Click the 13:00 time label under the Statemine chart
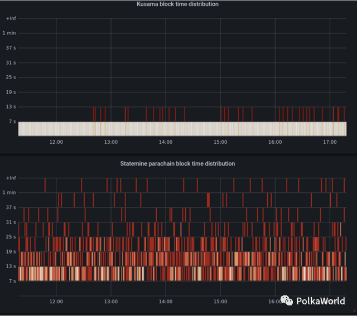357x316 pixels. coord(111,302)
